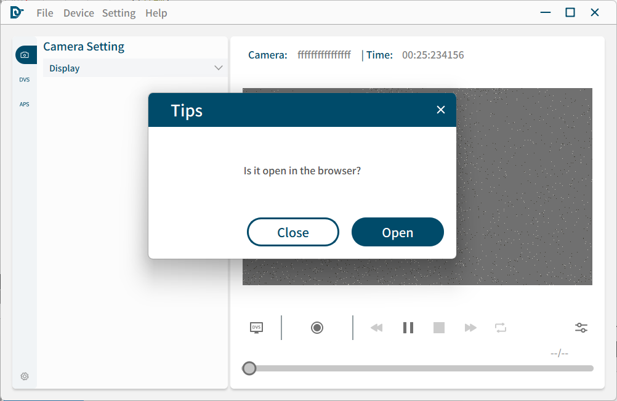Toggle loop playback

pyautogui.click(x=501, y=328)
